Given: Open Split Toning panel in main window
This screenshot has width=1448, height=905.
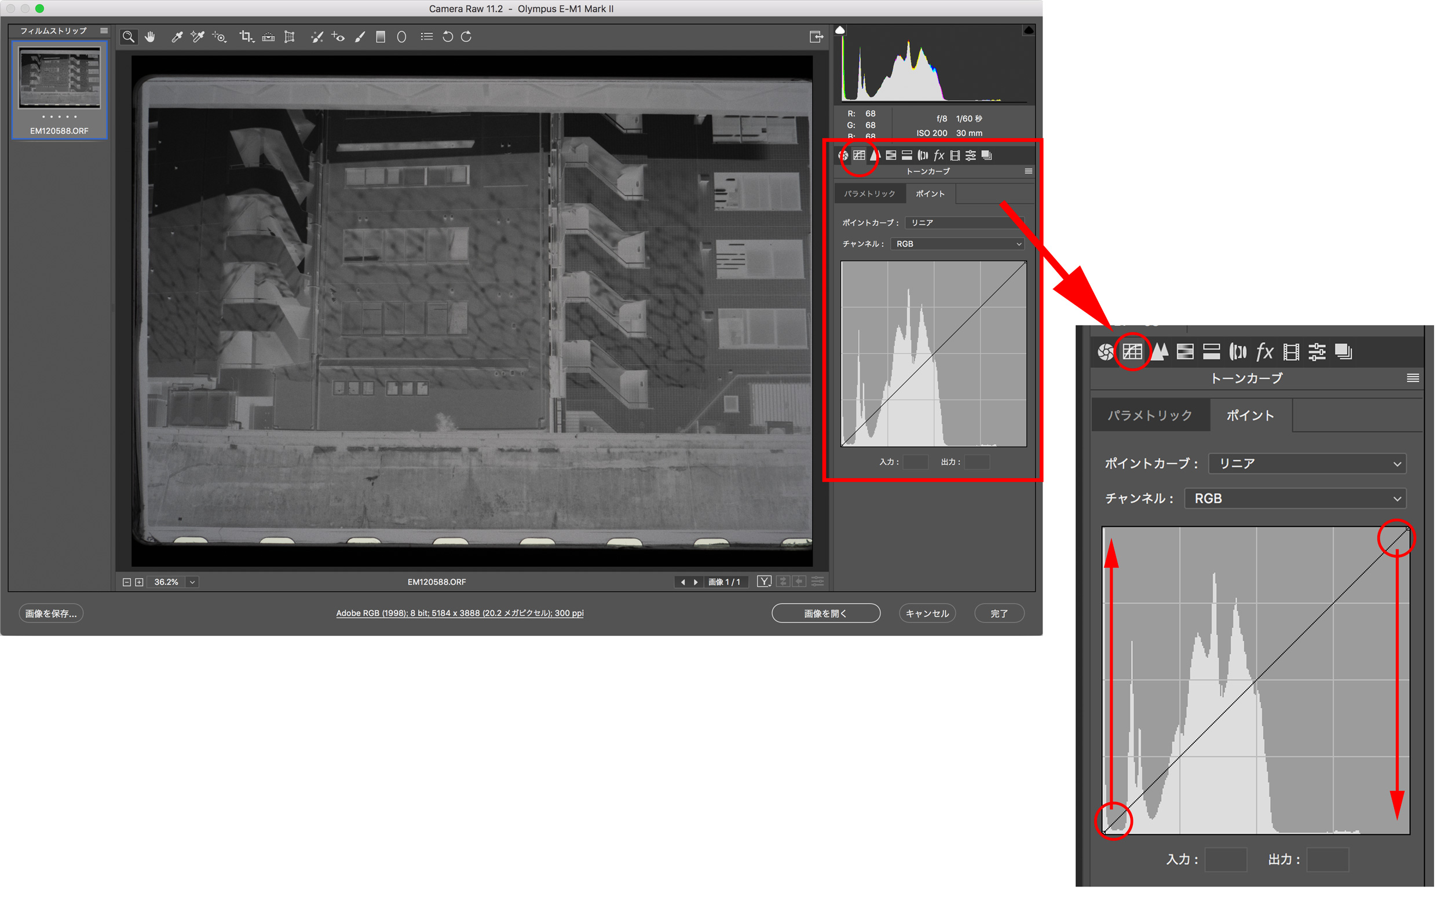Looking at the screenshot, I should [x=907, y=156].
